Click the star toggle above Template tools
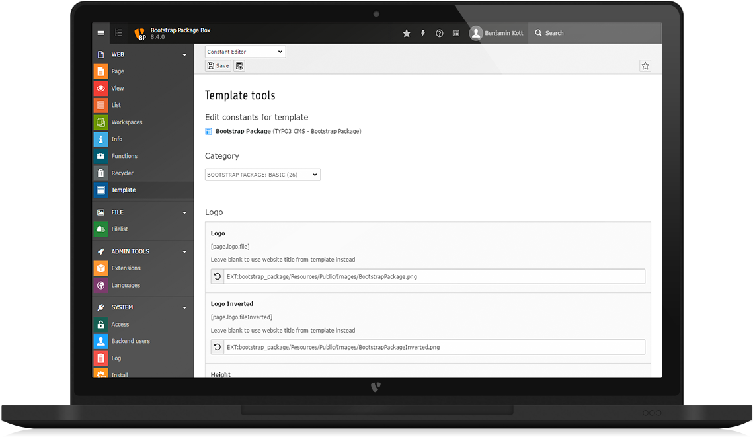This screenshot has height=437, width=753. [x=645, y=65]
